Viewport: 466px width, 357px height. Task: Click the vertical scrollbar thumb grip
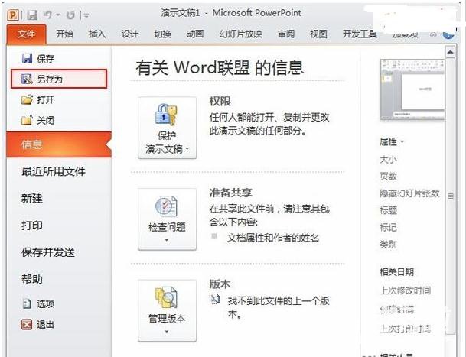click(451, 196)
